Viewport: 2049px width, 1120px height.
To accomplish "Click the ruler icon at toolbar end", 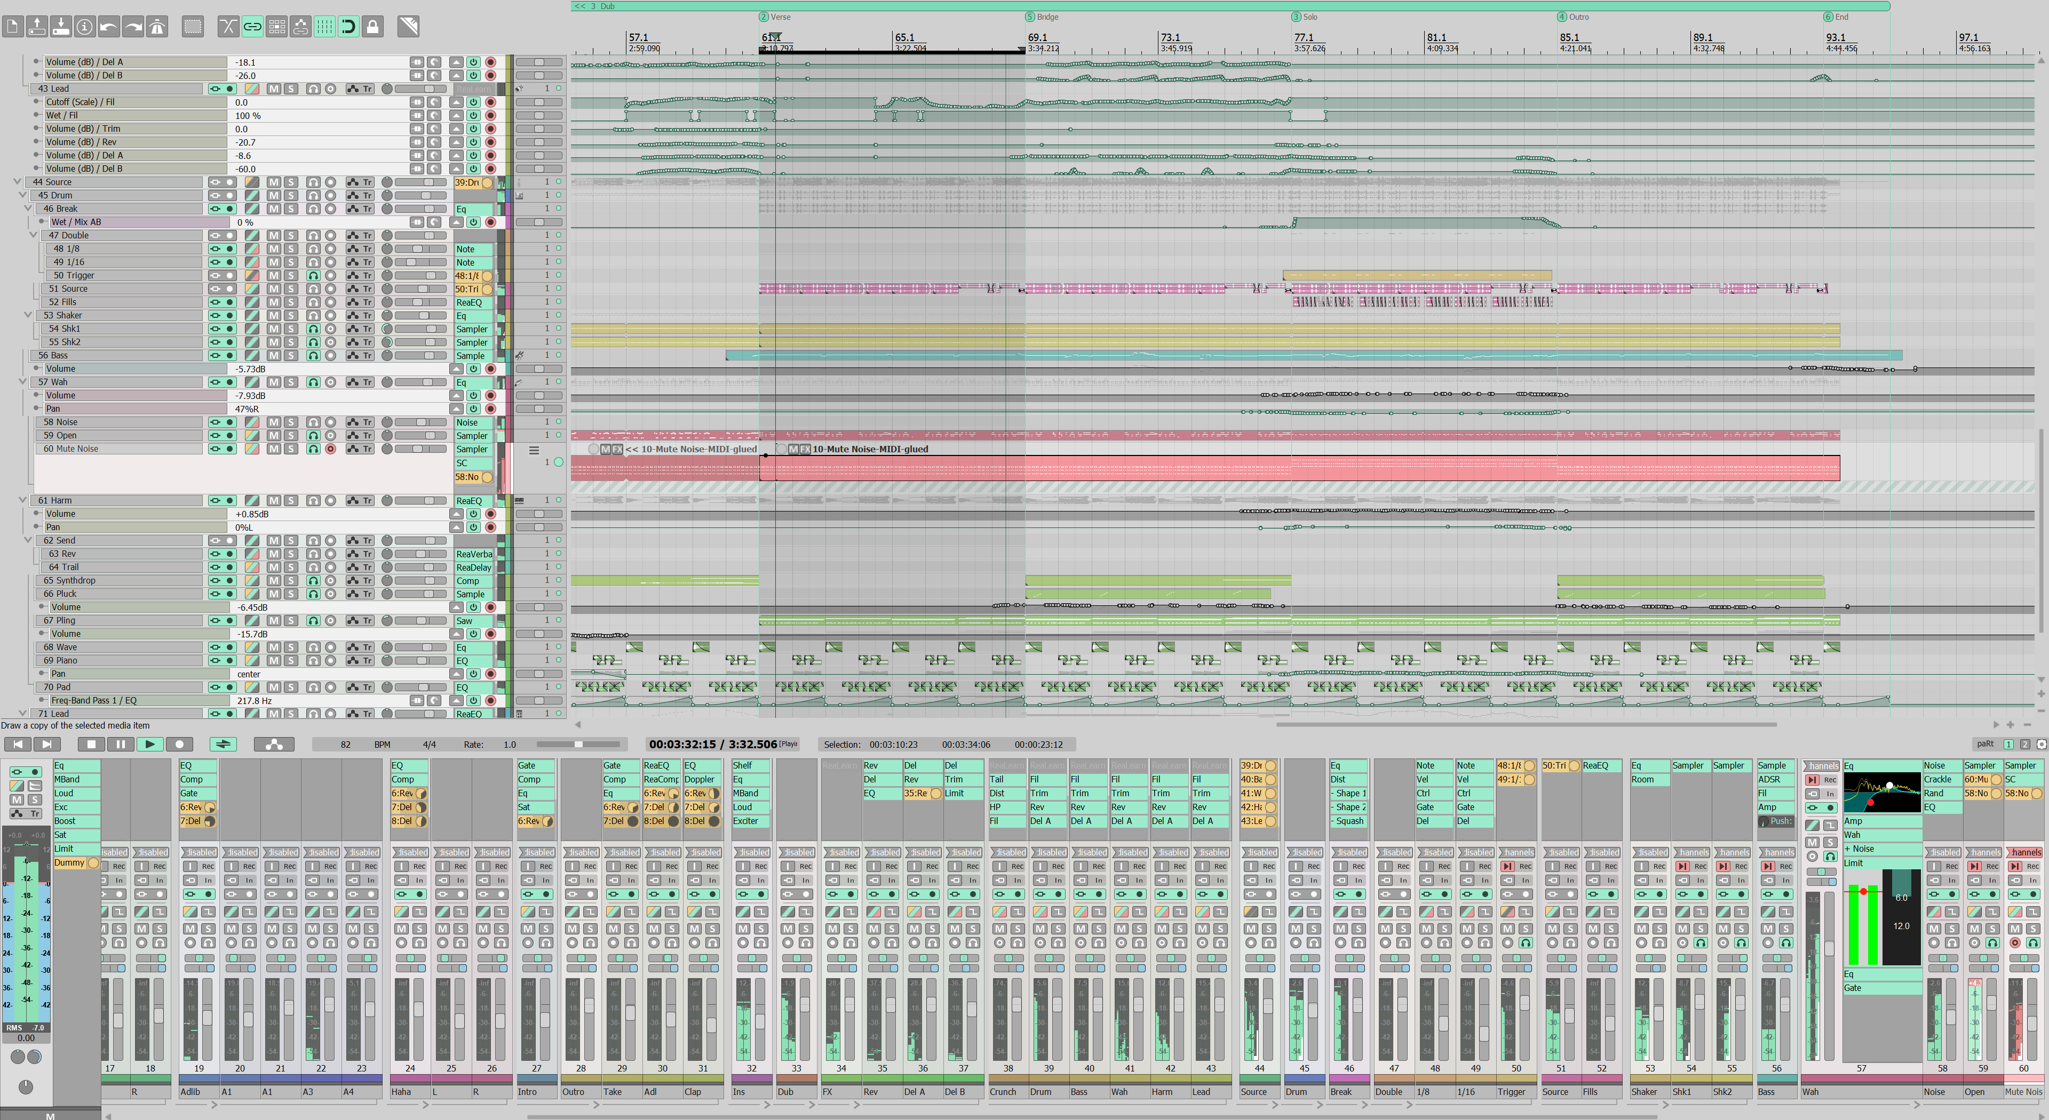I will 408,27.
